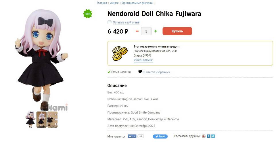Open 'В список избранных' link

156,72
